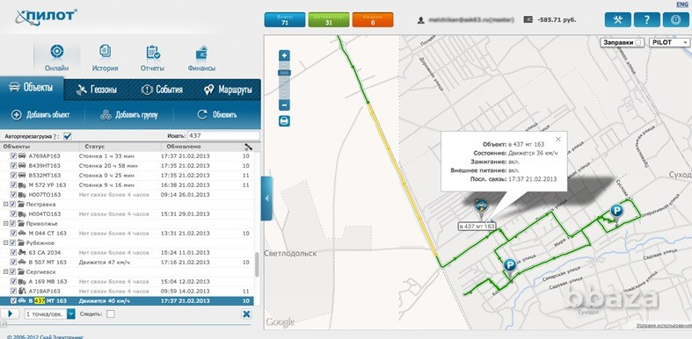
Task: Click the folder icon of Сергиевск group
Action: click(x=21, y=272)
